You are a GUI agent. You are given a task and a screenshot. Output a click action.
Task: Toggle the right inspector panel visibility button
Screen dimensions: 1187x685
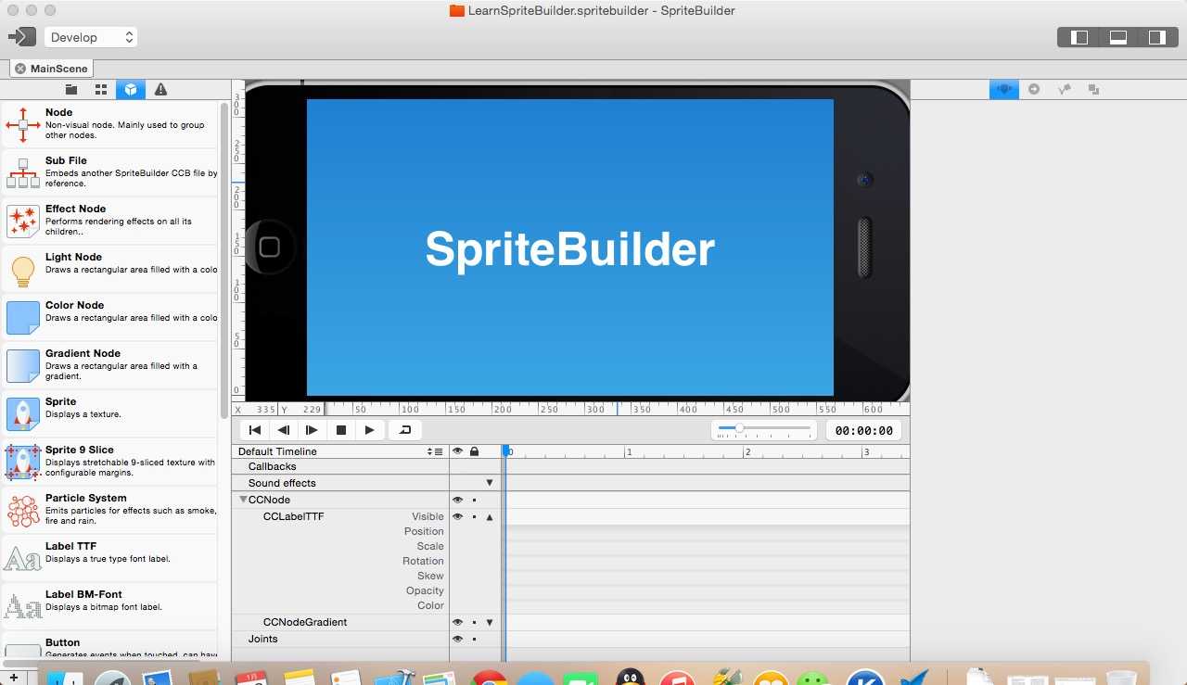coord(1156,37)
